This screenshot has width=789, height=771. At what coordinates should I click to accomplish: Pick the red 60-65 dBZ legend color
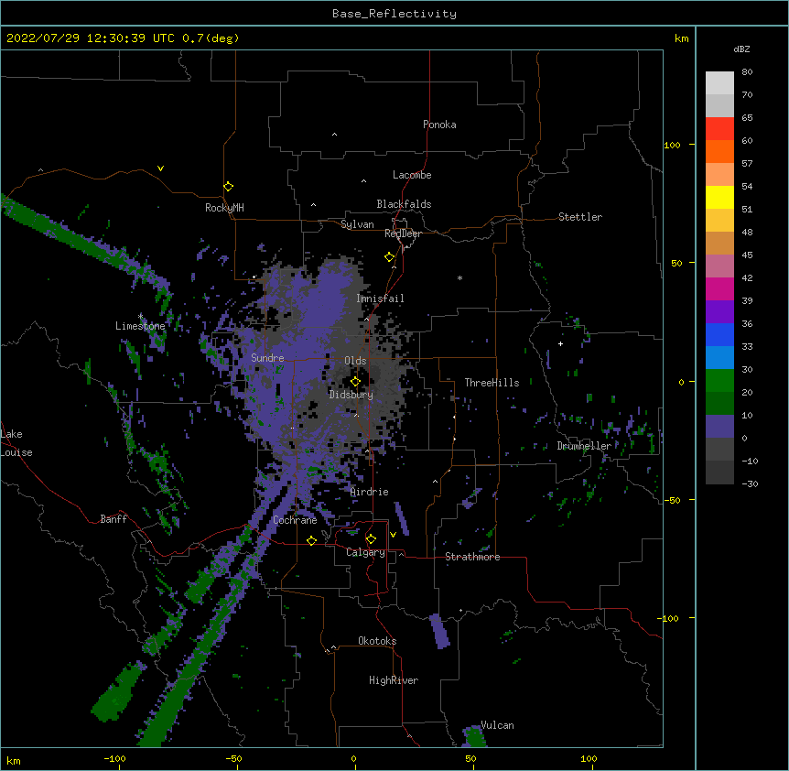point(719,129)
